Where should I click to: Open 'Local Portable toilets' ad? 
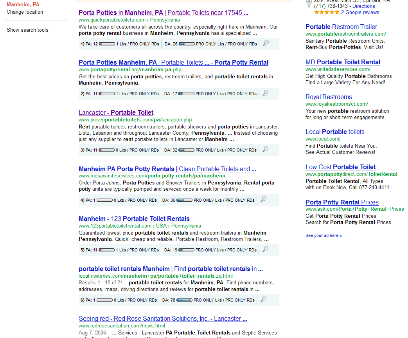[x=335, y=132]
